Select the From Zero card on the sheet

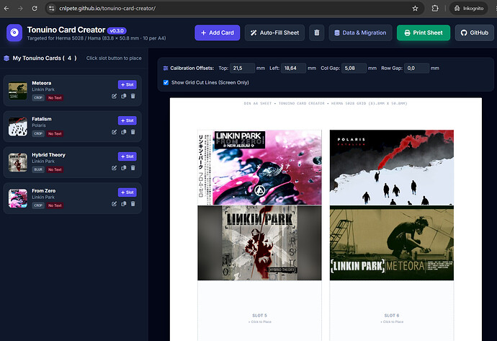259,167
